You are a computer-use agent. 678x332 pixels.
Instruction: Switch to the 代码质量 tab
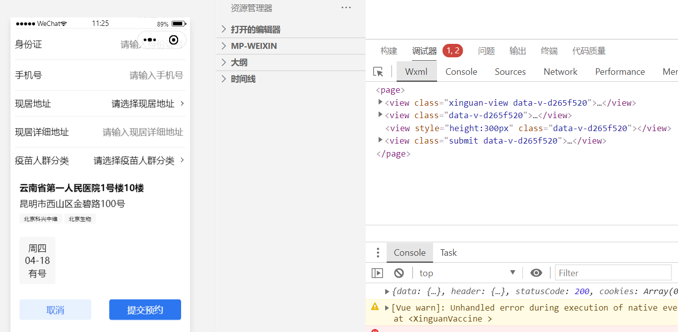[x=589, y=51]
